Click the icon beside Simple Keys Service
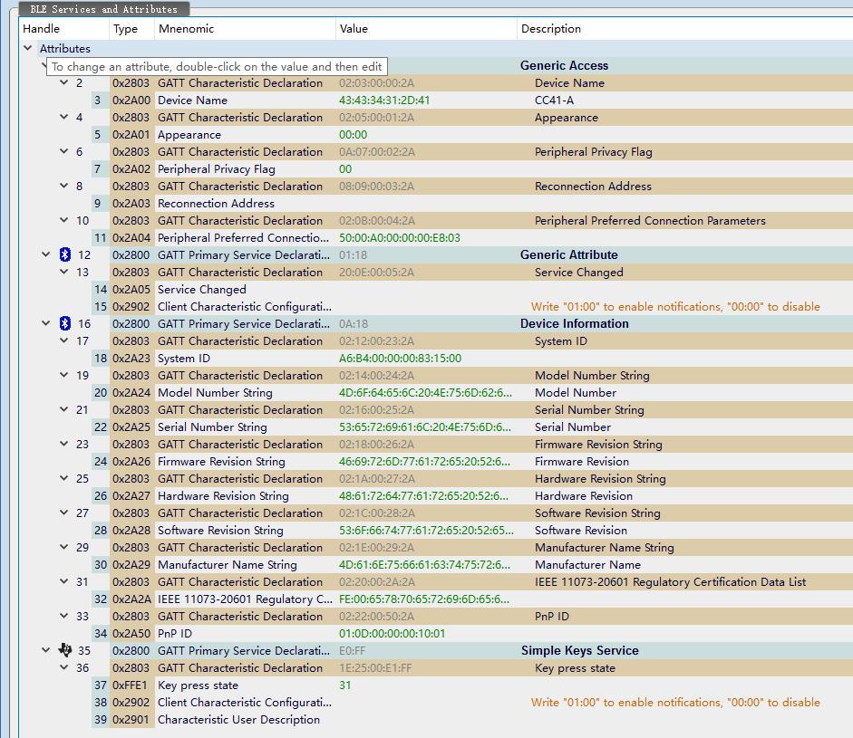853x738 pixels. 64,651
